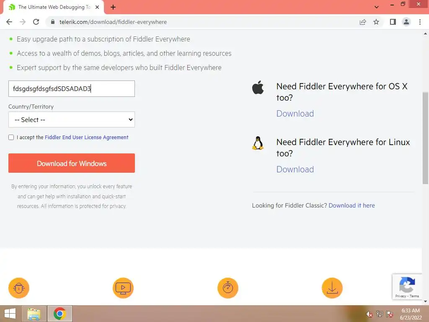This screenshot has height=322, width=429.
Task: Open reCAPTCHA Terms link
Action: coord(414,296)
